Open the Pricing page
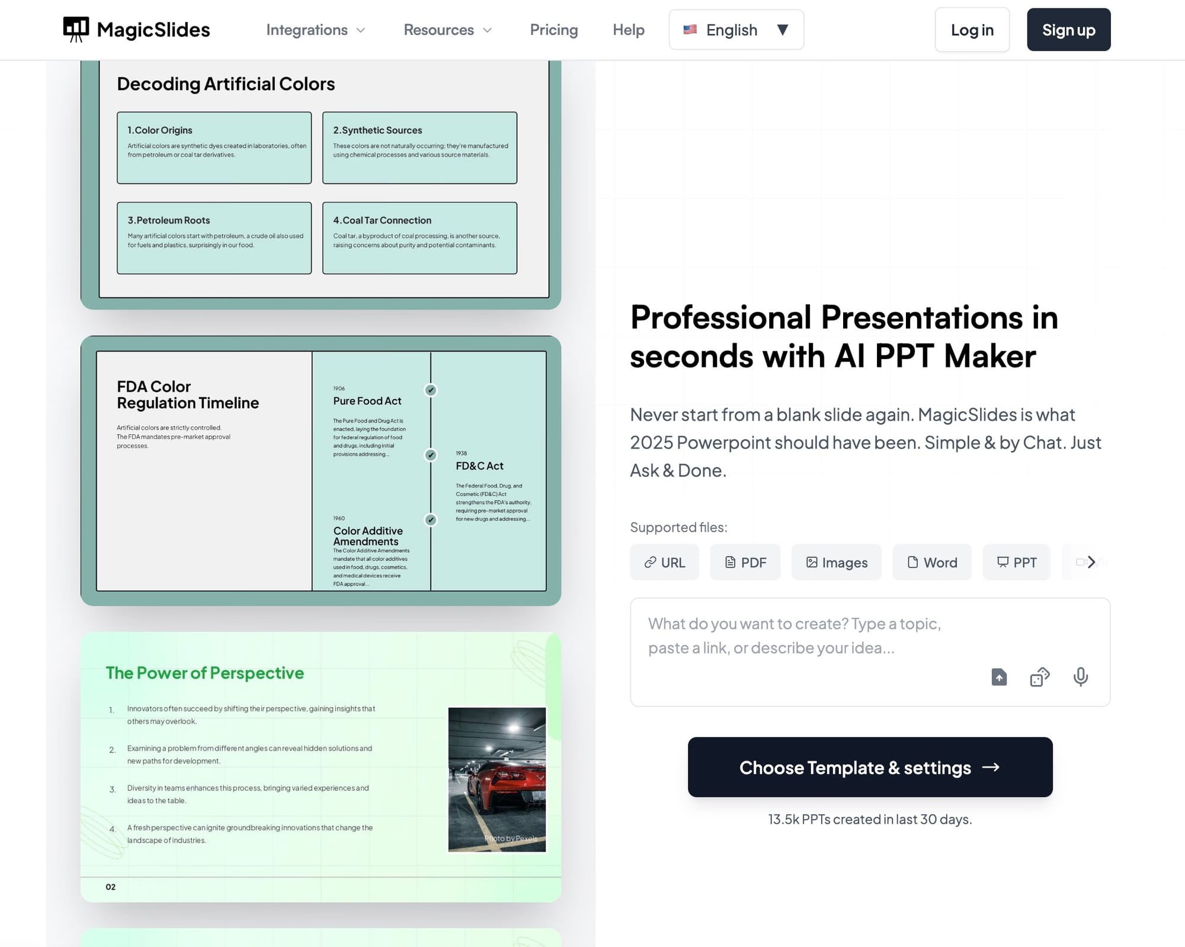1185x947 pixels. 553,30
